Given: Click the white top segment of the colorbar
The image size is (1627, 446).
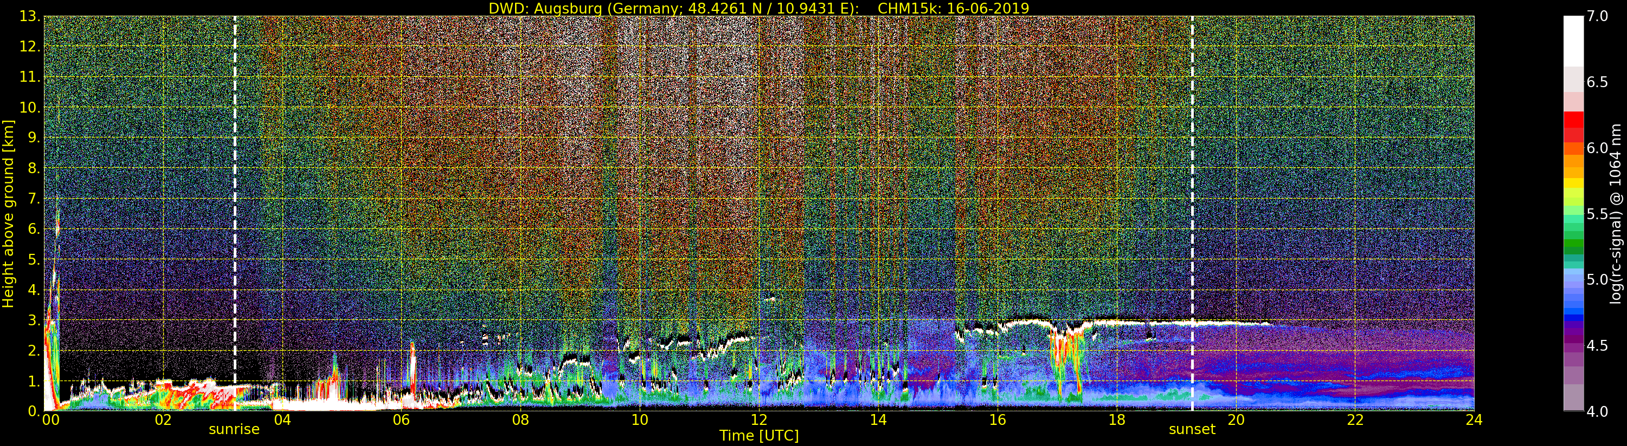Looking at the screenshot, I should [1573, 41].
